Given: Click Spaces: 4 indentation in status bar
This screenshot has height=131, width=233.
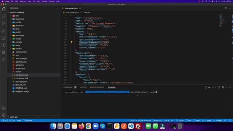Looking at the screenshot, I should pos(157,120).
